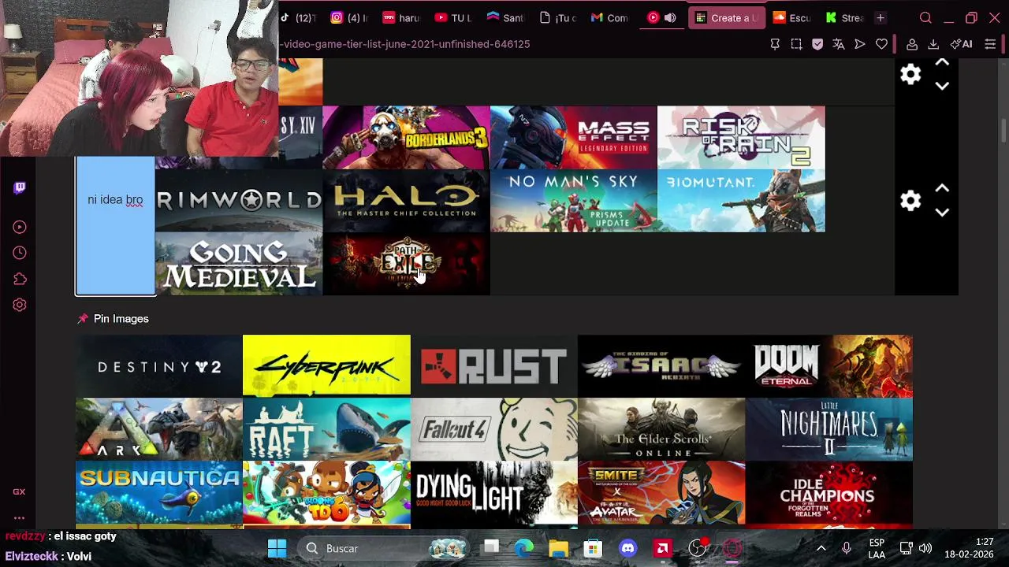Select the RimWorld image
Viewport: 1009px width, 567px height.
239,200
